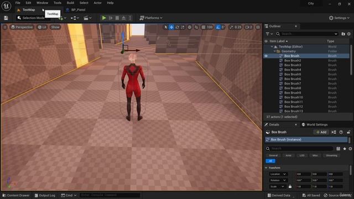This screenshot has width=354, height=199.
Task: Open Outliner settings gear icon
Action: point(349,34)
